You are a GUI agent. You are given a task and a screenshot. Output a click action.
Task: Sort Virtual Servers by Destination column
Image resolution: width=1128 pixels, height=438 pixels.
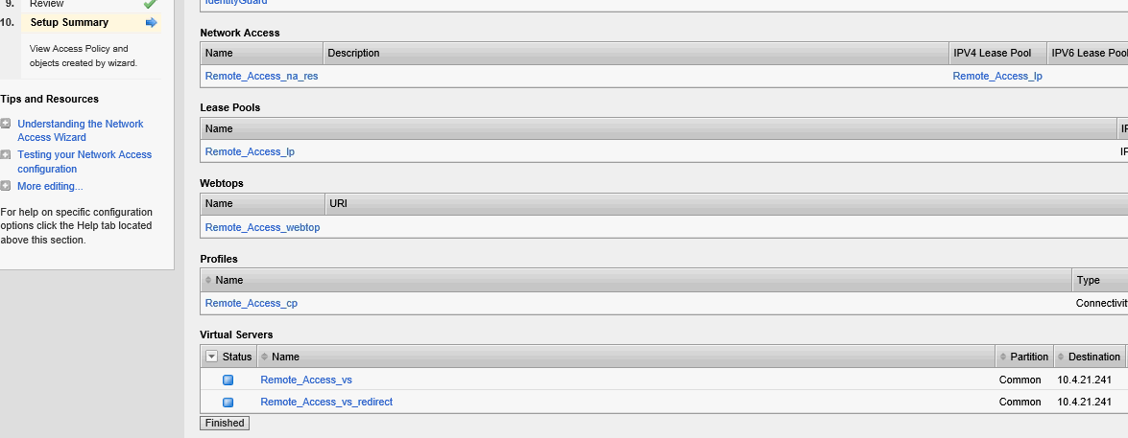click(1093, 357)
